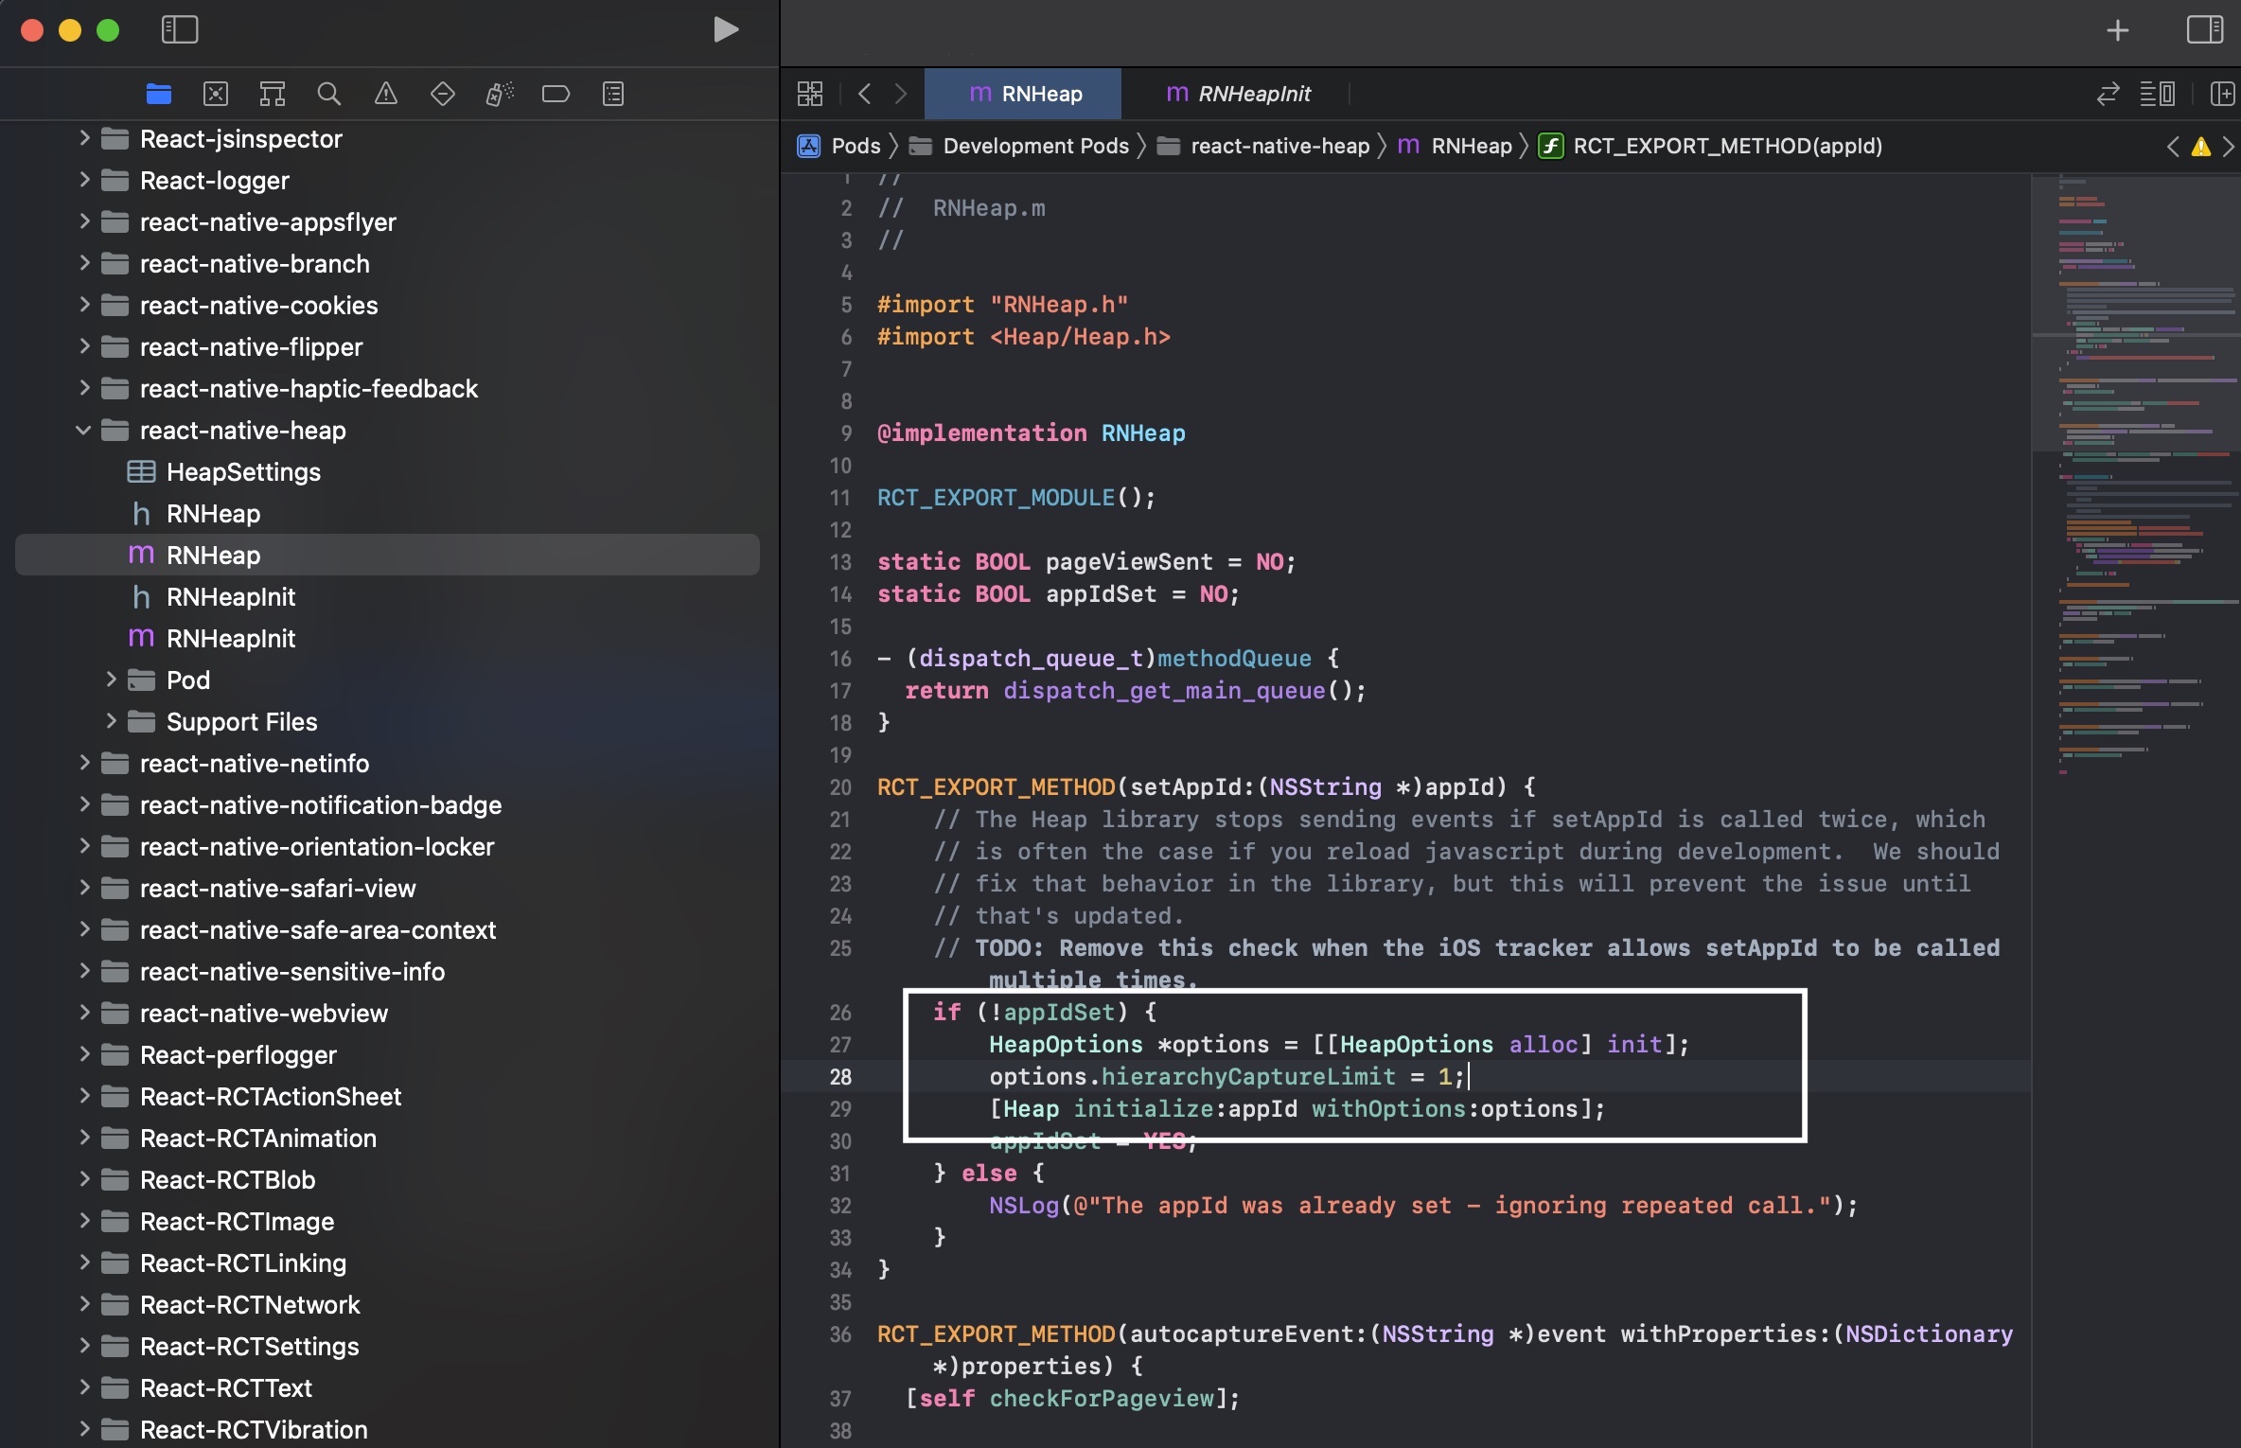Open the Source Control navigator icon
The height and width of the screenshot is (1448, 2241).
coord(216,94)
